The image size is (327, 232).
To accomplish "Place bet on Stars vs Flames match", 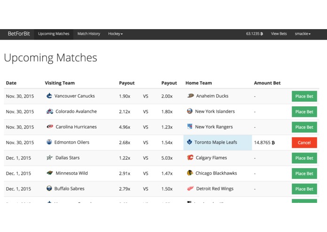I will click(x=304, y=158).
